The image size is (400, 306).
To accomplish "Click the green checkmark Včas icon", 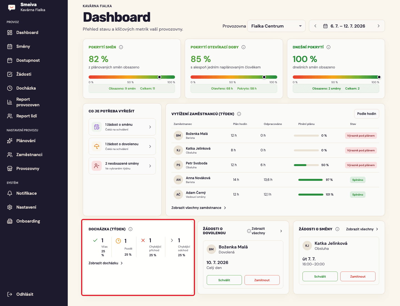I will [x=95, y=240].
